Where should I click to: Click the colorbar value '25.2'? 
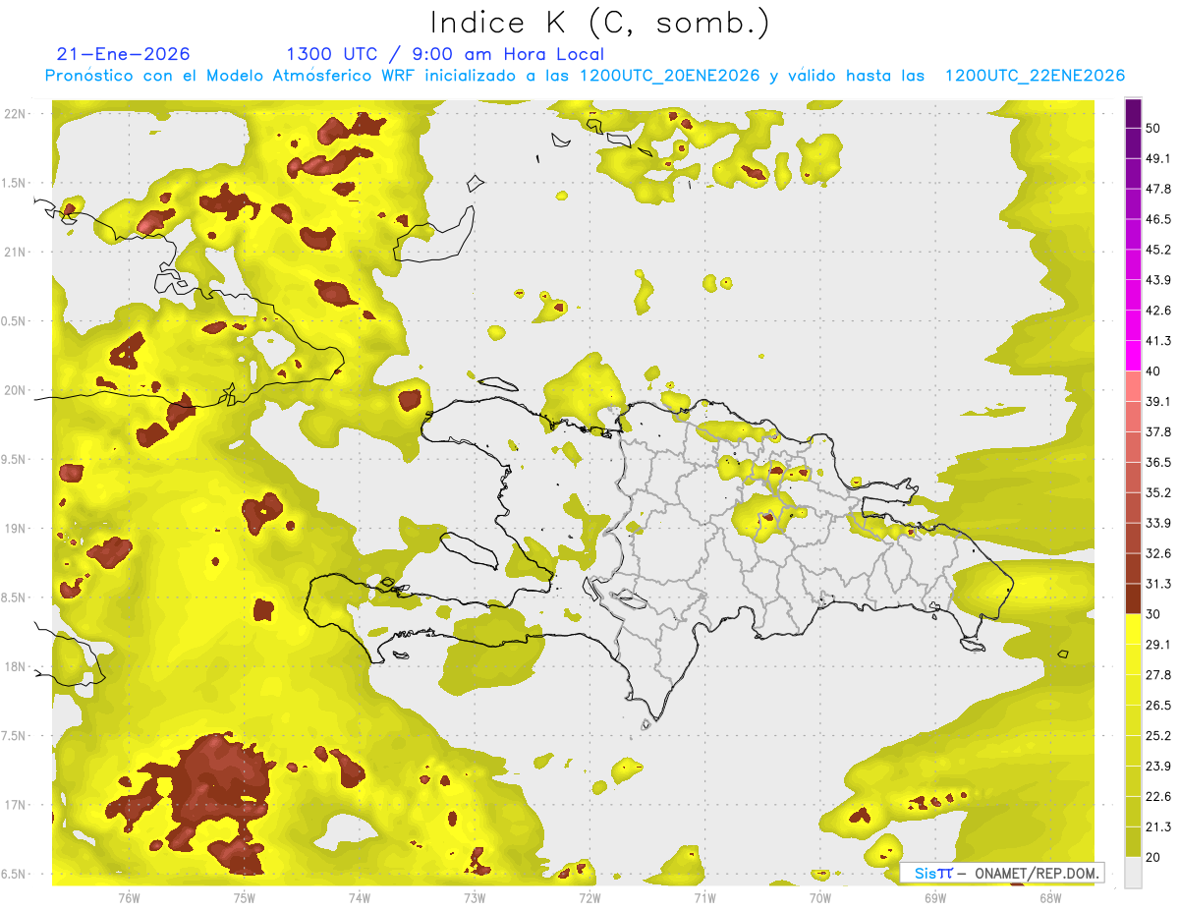point(1158,736)
